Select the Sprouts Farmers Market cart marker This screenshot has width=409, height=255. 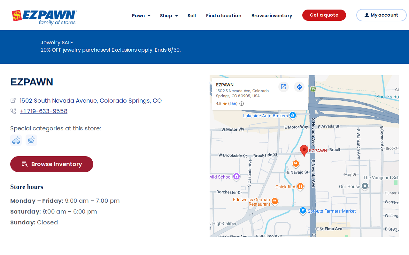[x=303, y=211]
